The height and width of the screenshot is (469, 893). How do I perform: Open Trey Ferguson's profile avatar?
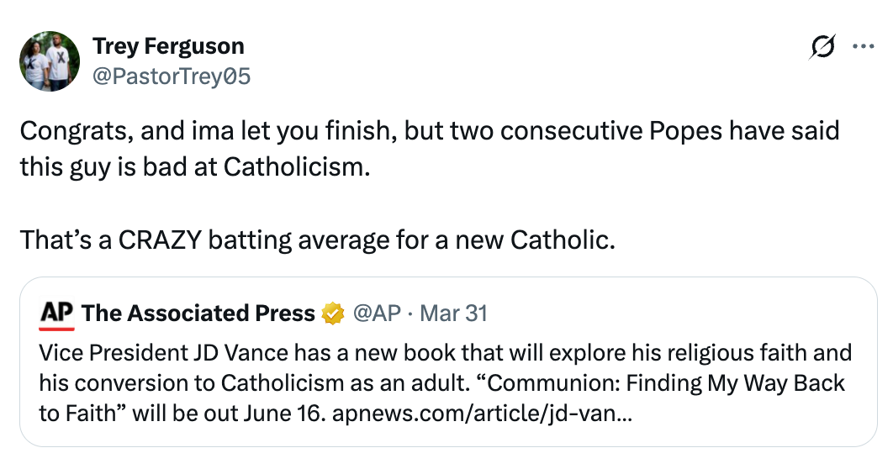(49, 61)
